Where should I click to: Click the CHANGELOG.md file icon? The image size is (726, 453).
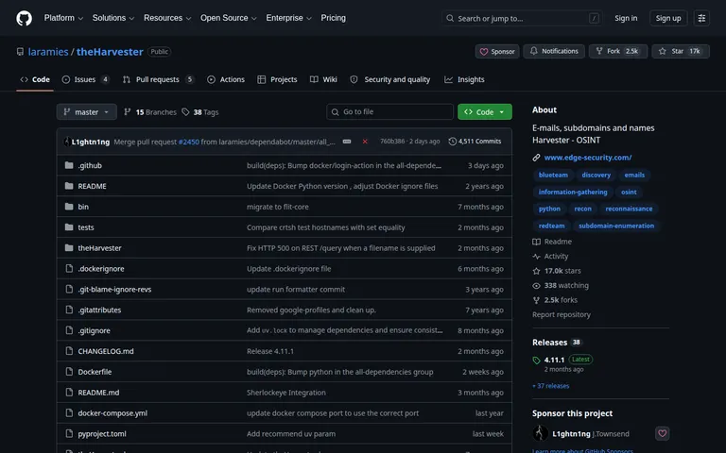point(69,351)
